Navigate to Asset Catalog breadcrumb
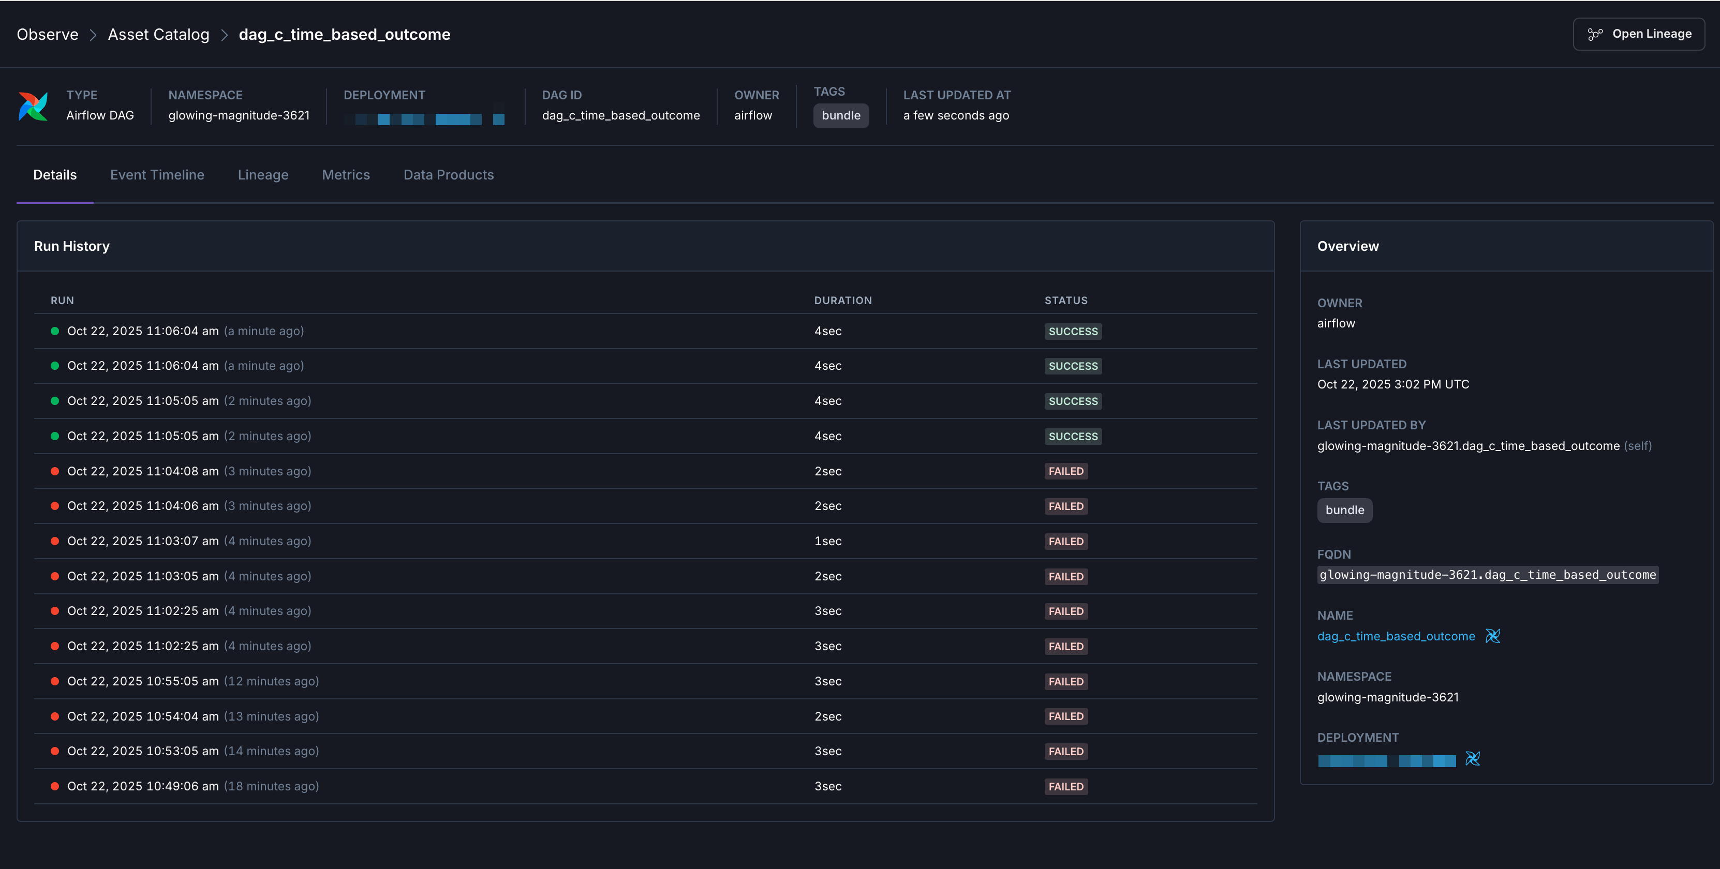Image resolution: width=1720 pixels, height=869 pixels. (x=158, y=34)
